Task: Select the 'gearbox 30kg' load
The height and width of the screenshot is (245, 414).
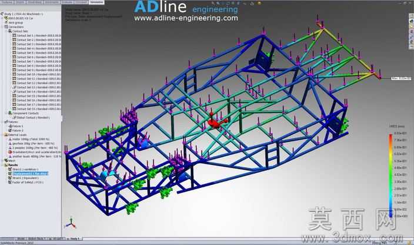Action: pyautogui.click(x=33, y=143)
